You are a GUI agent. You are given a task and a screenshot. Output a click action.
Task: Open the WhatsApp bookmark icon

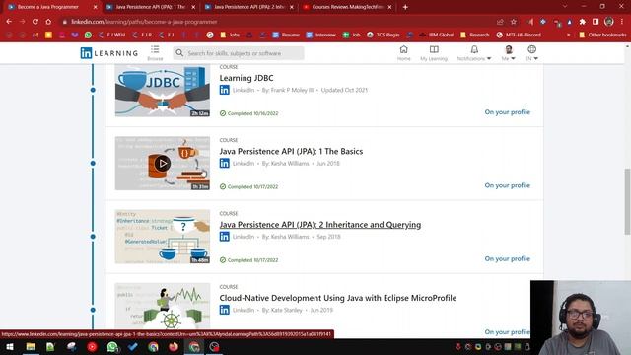pos(88,35)
